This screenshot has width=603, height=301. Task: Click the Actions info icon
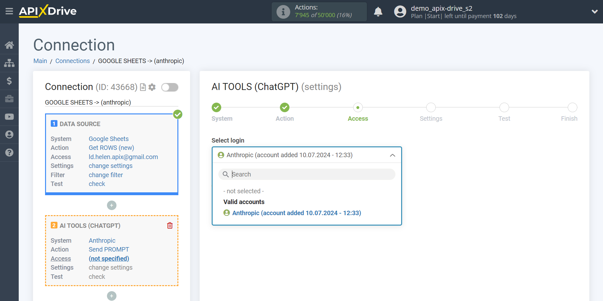point(283,12)
